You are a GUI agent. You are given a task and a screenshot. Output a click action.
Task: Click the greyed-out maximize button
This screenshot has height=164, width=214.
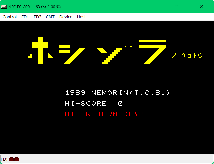pos(176,7)
